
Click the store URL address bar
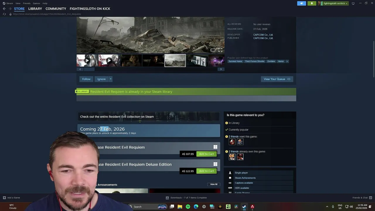point(47,14)
